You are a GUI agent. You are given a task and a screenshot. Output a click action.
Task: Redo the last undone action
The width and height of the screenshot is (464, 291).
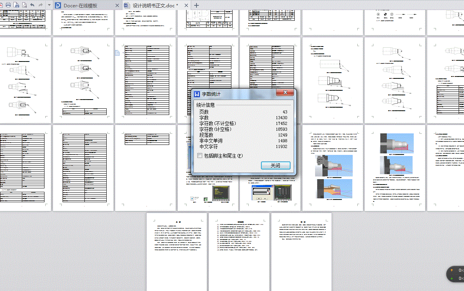[41, 5]
